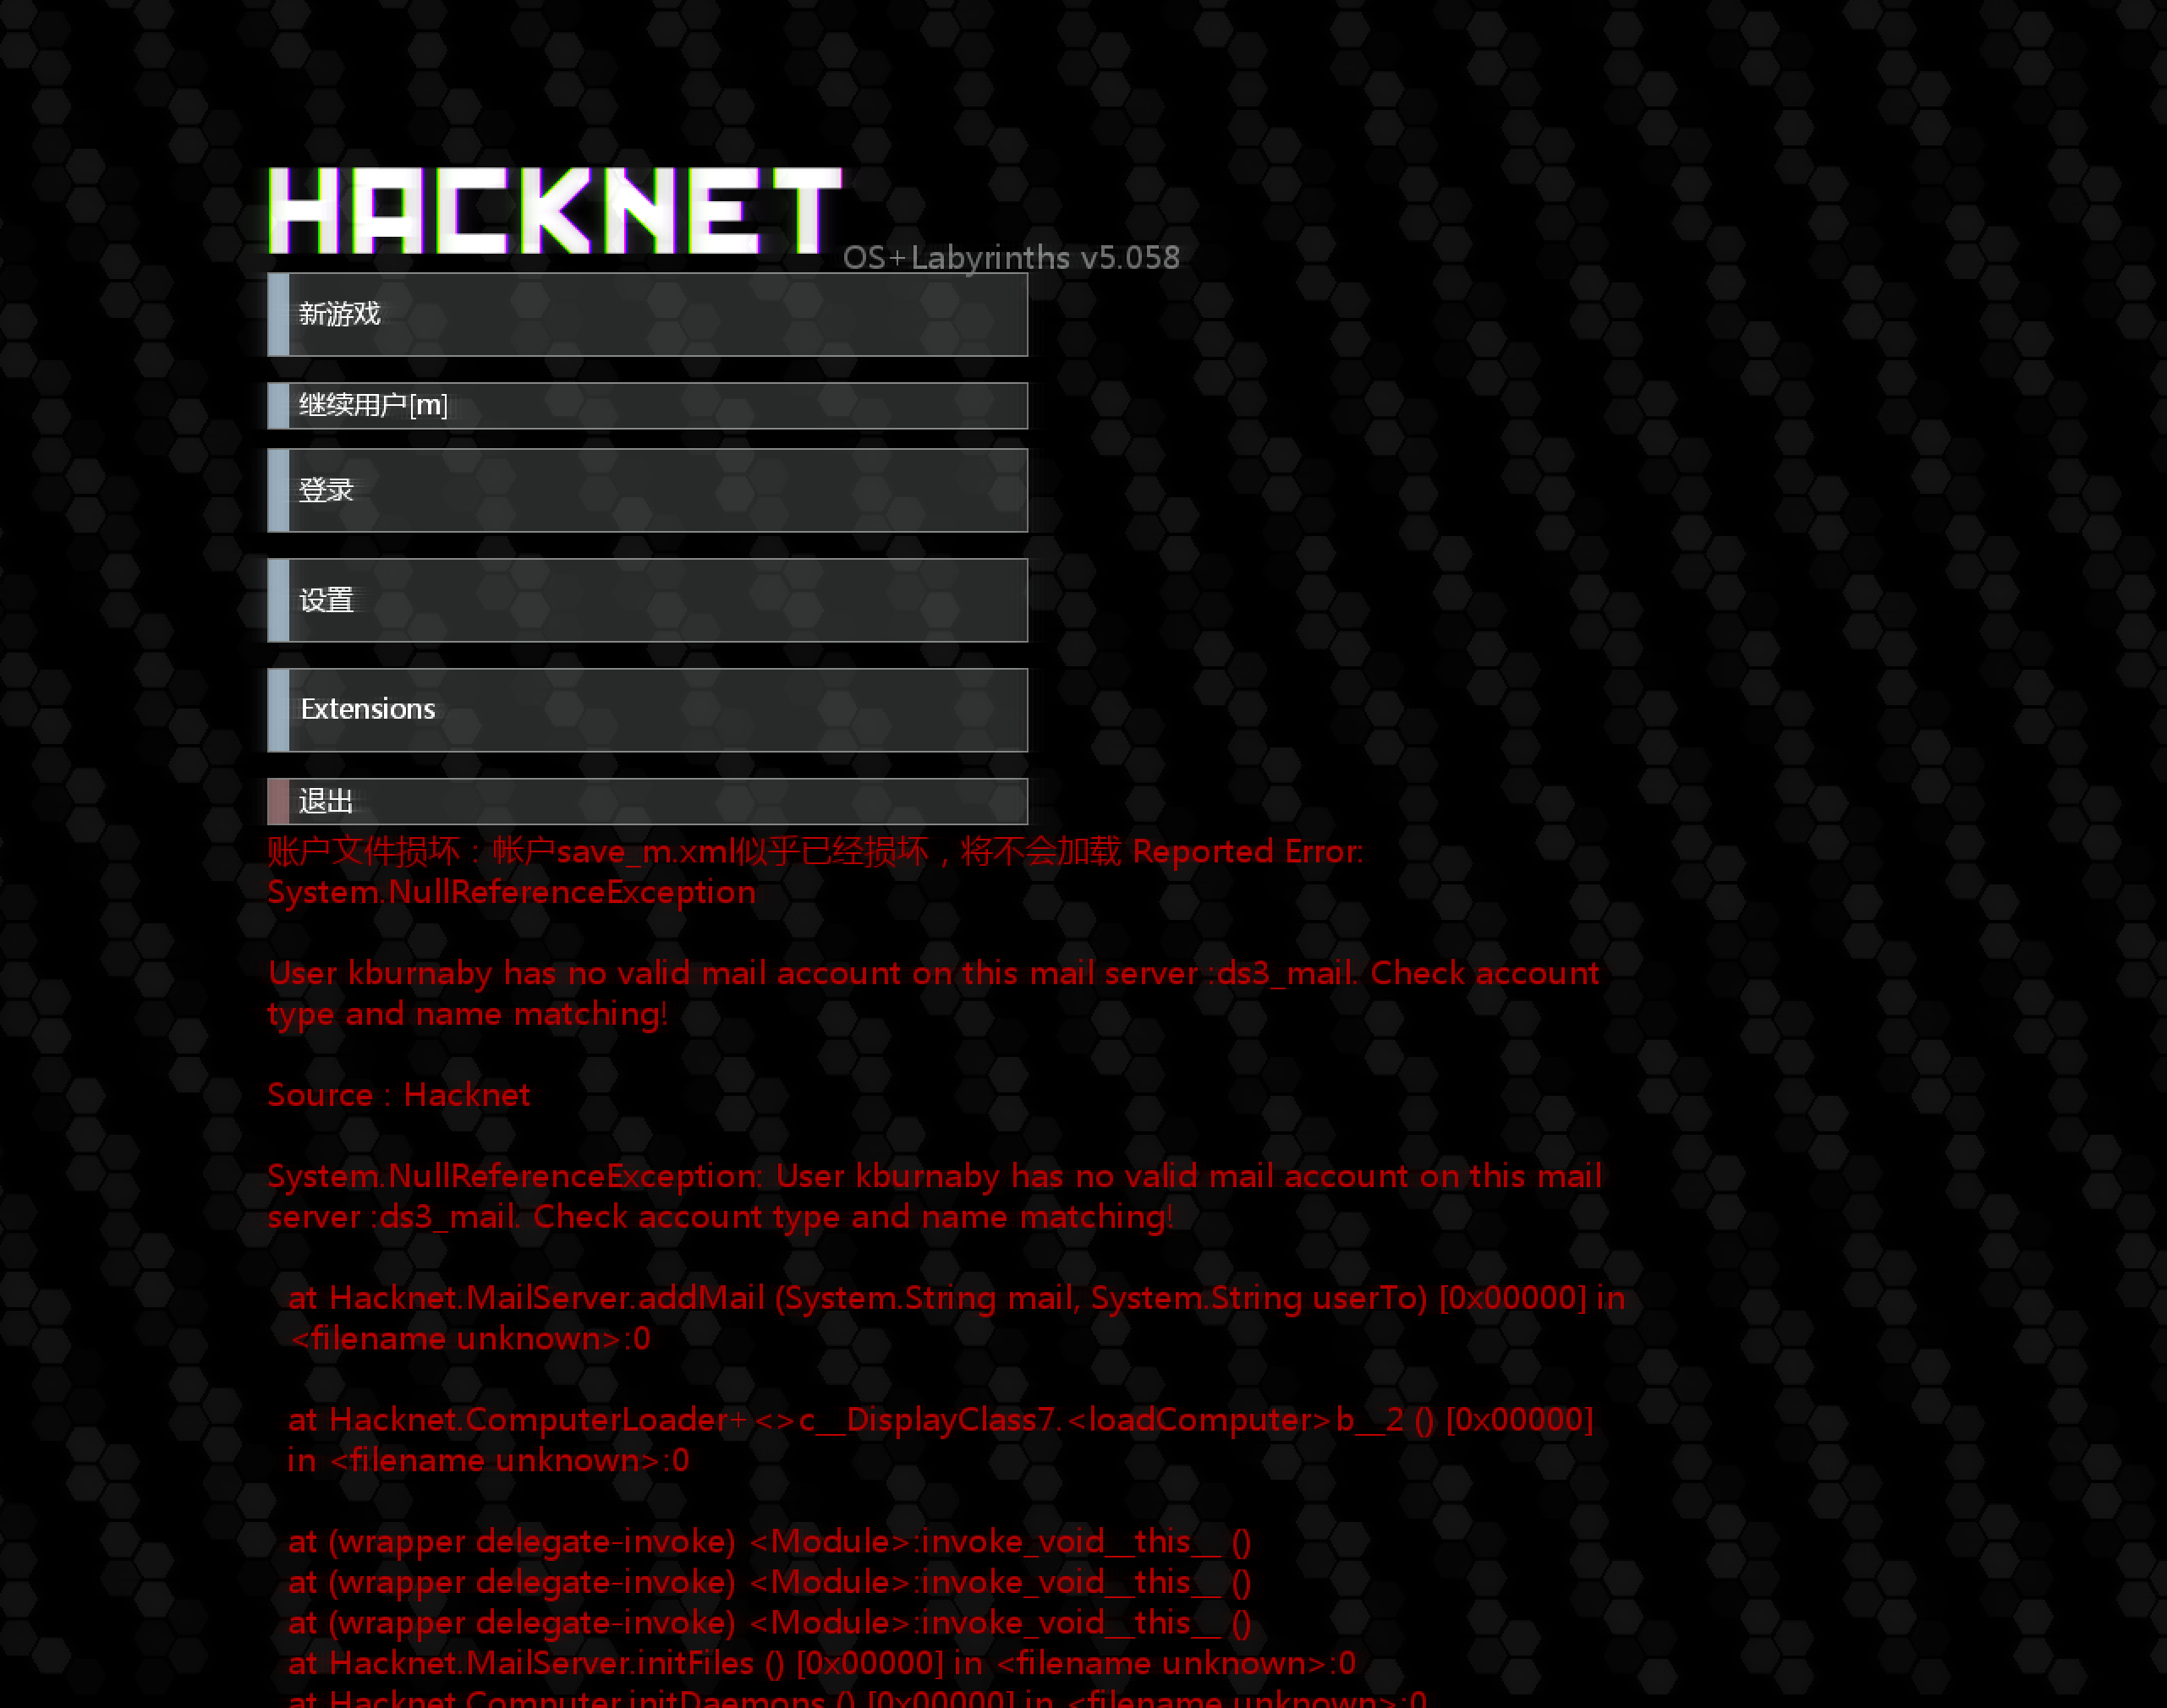The height and width of the screenshot is (1708, 2167).
Task: Click the red 账户文件损坏 error message line
Action: 815,852
